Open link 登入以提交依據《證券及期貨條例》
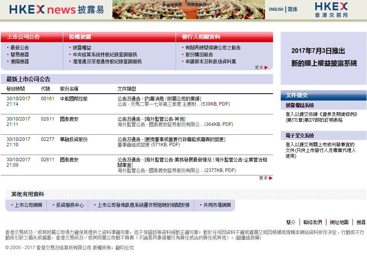 pyautogui.click(x=321, y=117)
